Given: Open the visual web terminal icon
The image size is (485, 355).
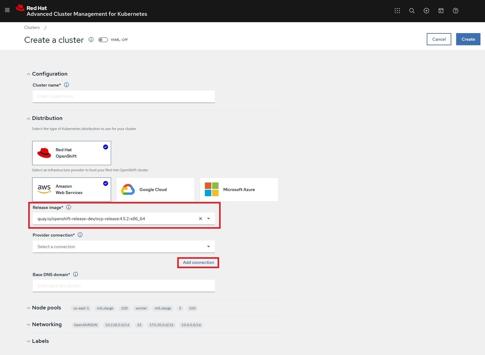Looking at the screenshot, I should coord(441,11).
